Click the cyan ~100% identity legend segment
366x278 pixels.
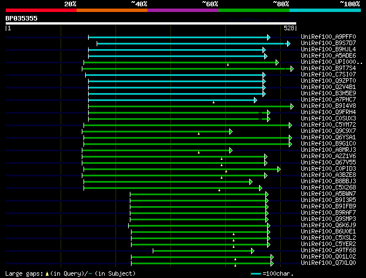click(325, 10)
